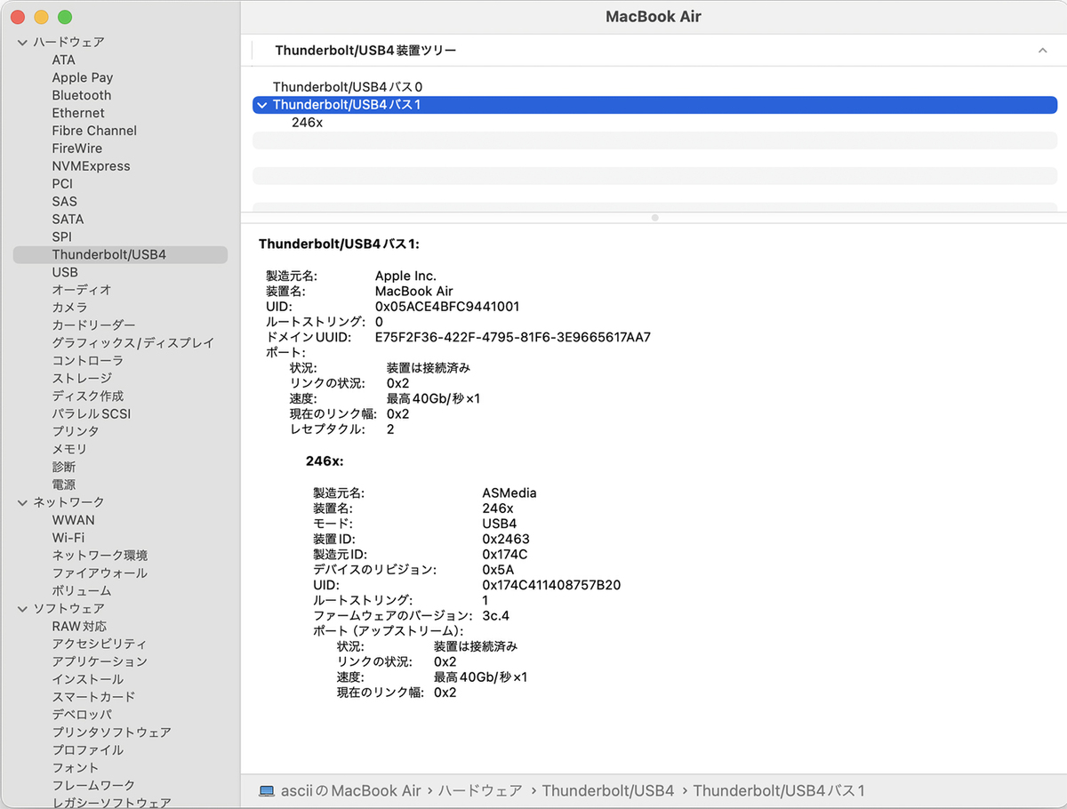
Task: Open プリンタ in the sidebar
Action: (x=76, y=431)
